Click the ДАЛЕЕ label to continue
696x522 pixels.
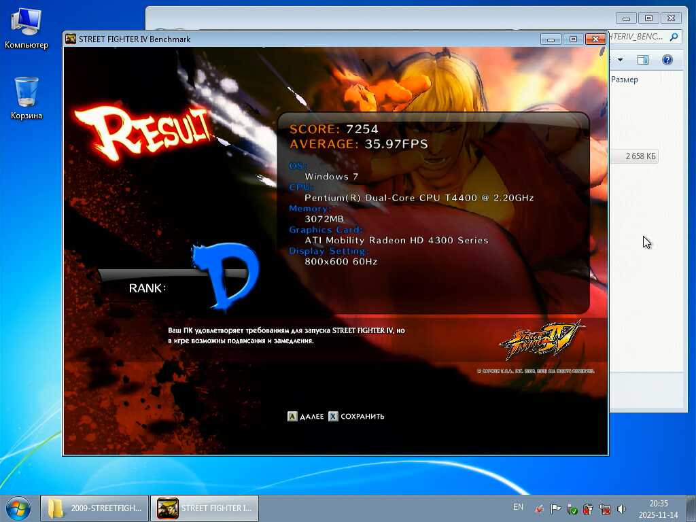(311, 417)
